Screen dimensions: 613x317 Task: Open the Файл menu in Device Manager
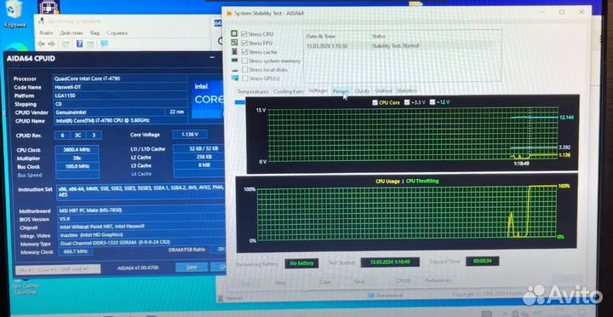pyautogui.click(x=46, y=33)
